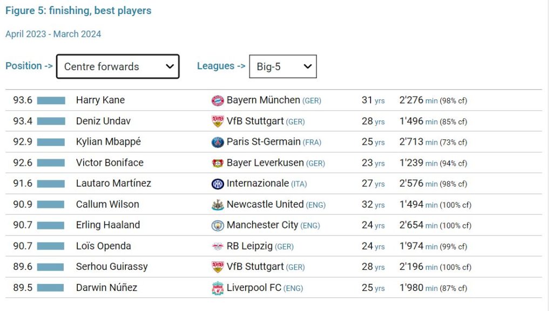
Task: Open the Position dropdown showing Centre forwards
Action: click(x=117, y=66)
